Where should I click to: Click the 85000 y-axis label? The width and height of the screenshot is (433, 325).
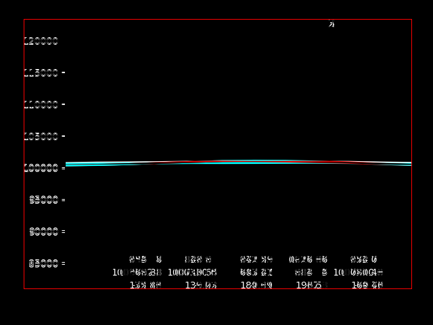[43, 263]
